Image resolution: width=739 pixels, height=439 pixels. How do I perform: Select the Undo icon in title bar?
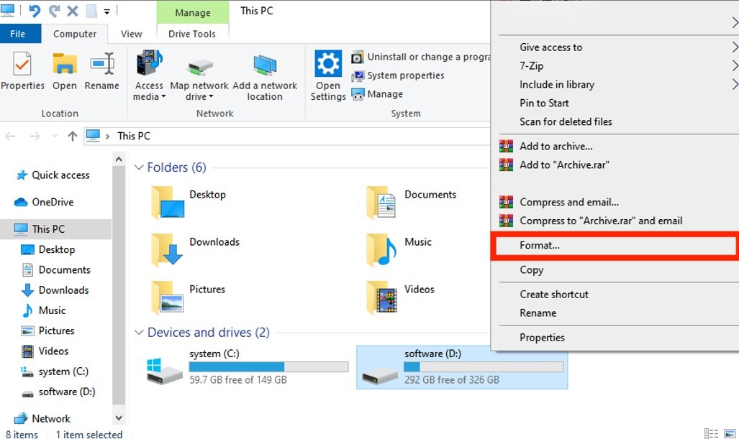point(35,11)
